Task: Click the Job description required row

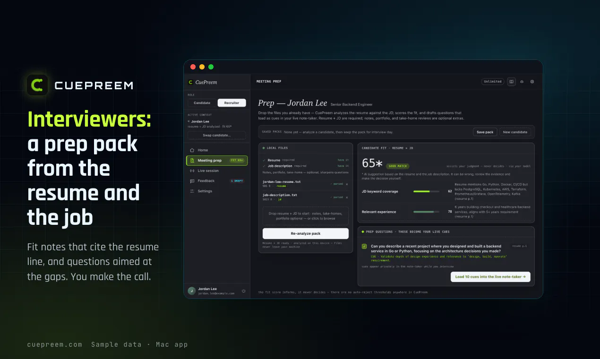Action: 306,166
